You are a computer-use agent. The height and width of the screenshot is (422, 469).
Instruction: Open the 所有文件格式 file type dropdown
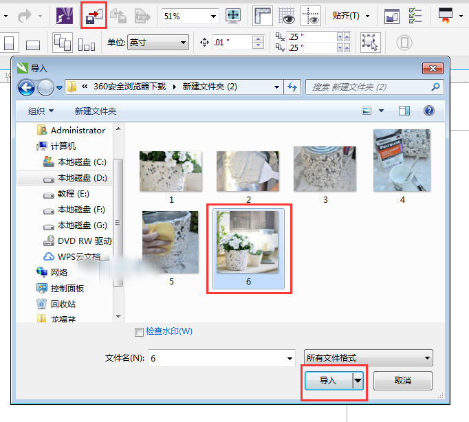[368, 357]
